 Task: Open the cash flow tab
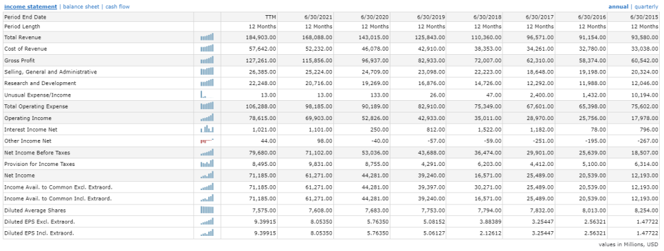pos(118,7)
